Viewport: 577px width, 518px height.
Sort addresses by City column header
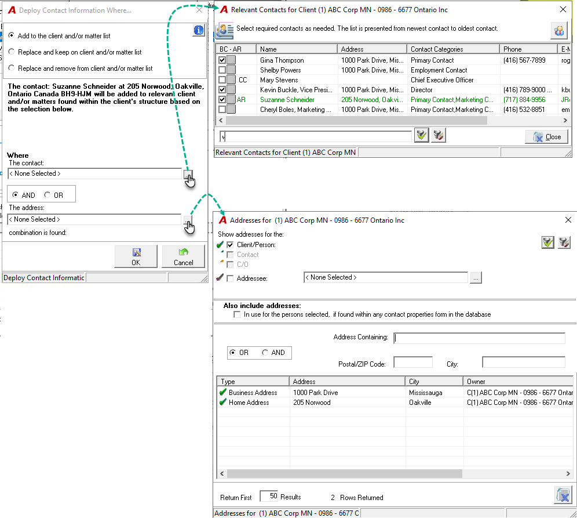[434, 381]
